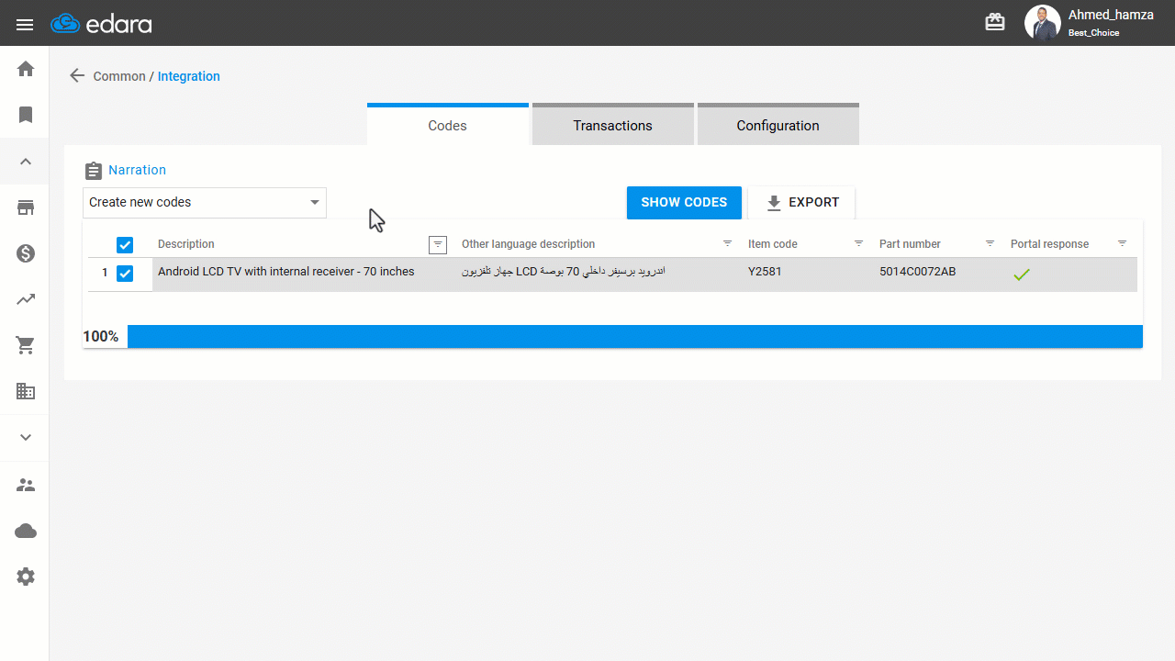Image resolution: width=1175 pixels, height=661 pixels.
Task: Open Other language description column filter
Action: point(728,244)
